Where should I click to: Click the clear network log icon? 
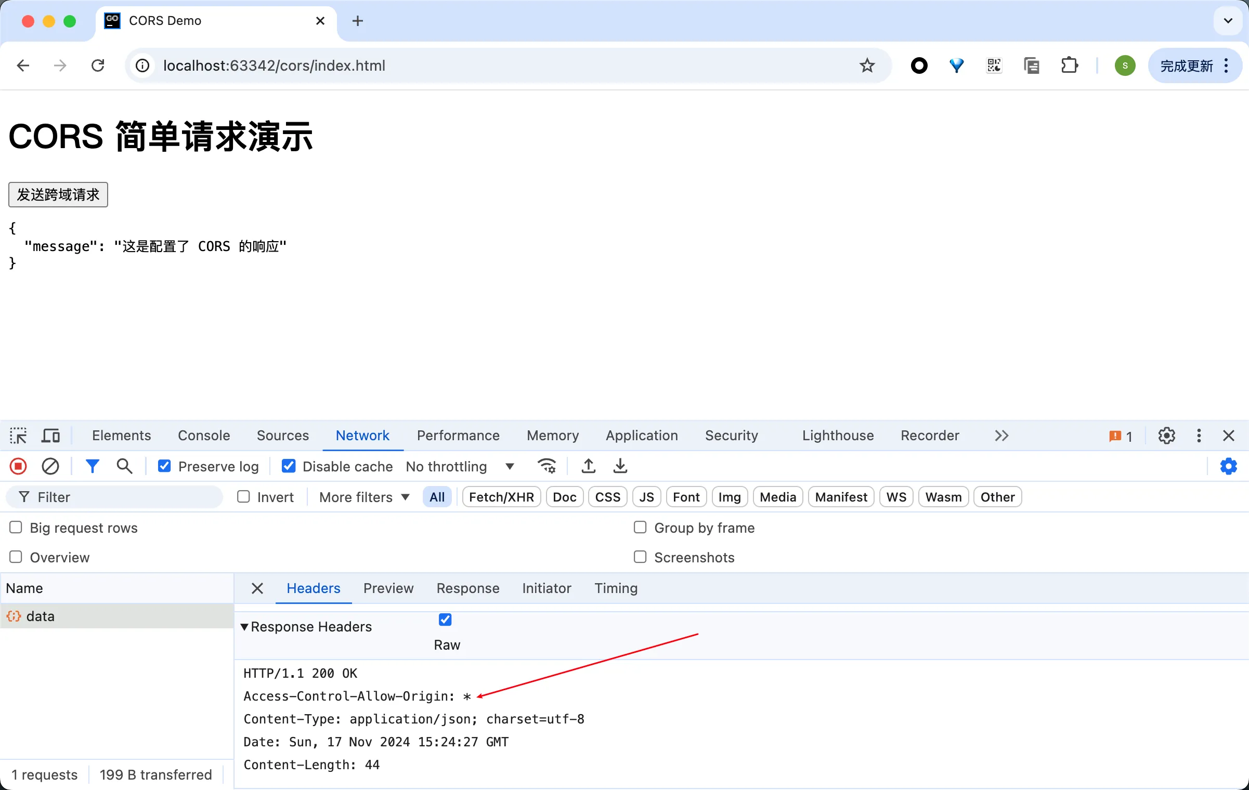click(x=49, y=466)
